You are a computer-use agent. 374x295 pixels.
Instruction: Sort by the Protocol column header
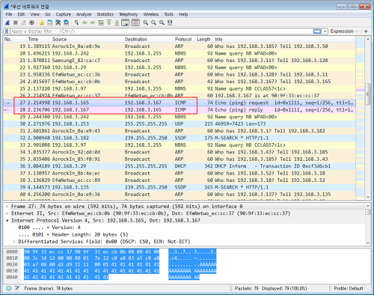(x=185, y=40)
